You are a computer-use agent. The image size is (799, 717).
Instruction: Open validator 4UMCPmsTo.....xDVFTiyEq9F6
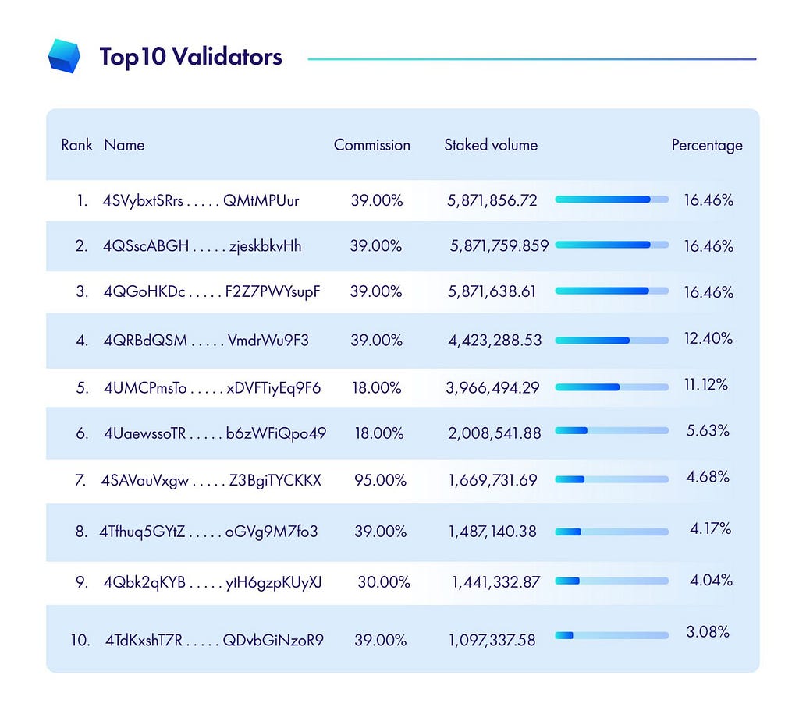point(212,388)
